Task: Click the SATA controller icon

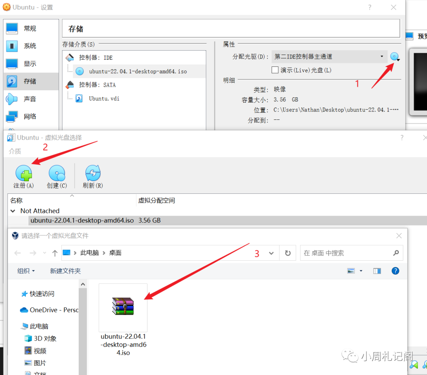Action: [x=70, y=85]
